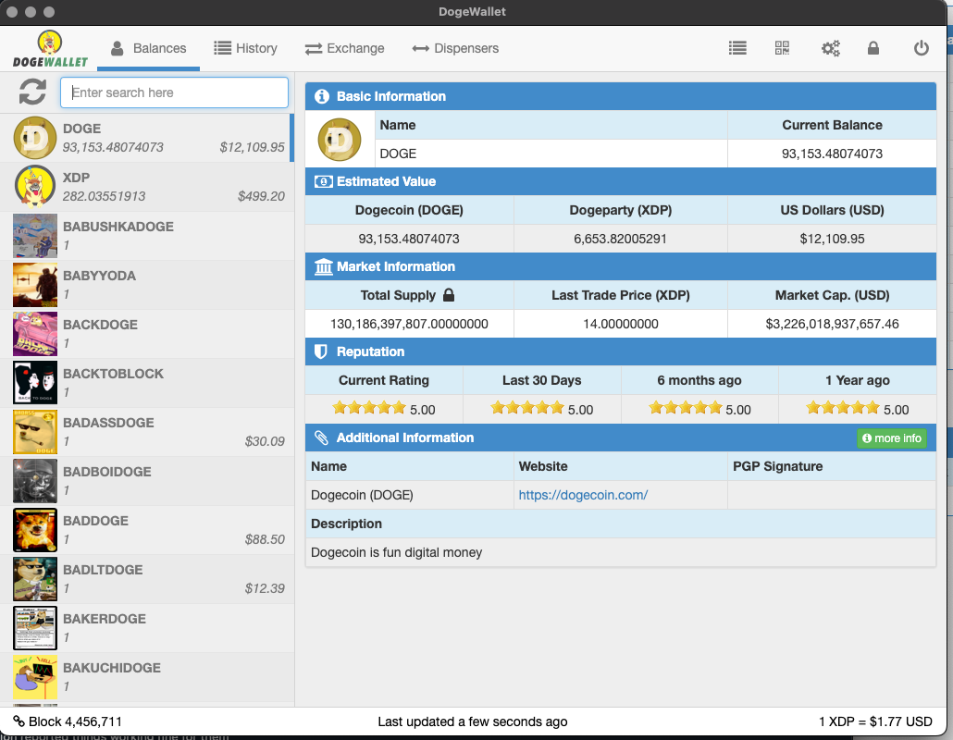The width and height of the screenshot is (953, 740).
Task: Switch to the History tab
Action: [x=245, y=49]
